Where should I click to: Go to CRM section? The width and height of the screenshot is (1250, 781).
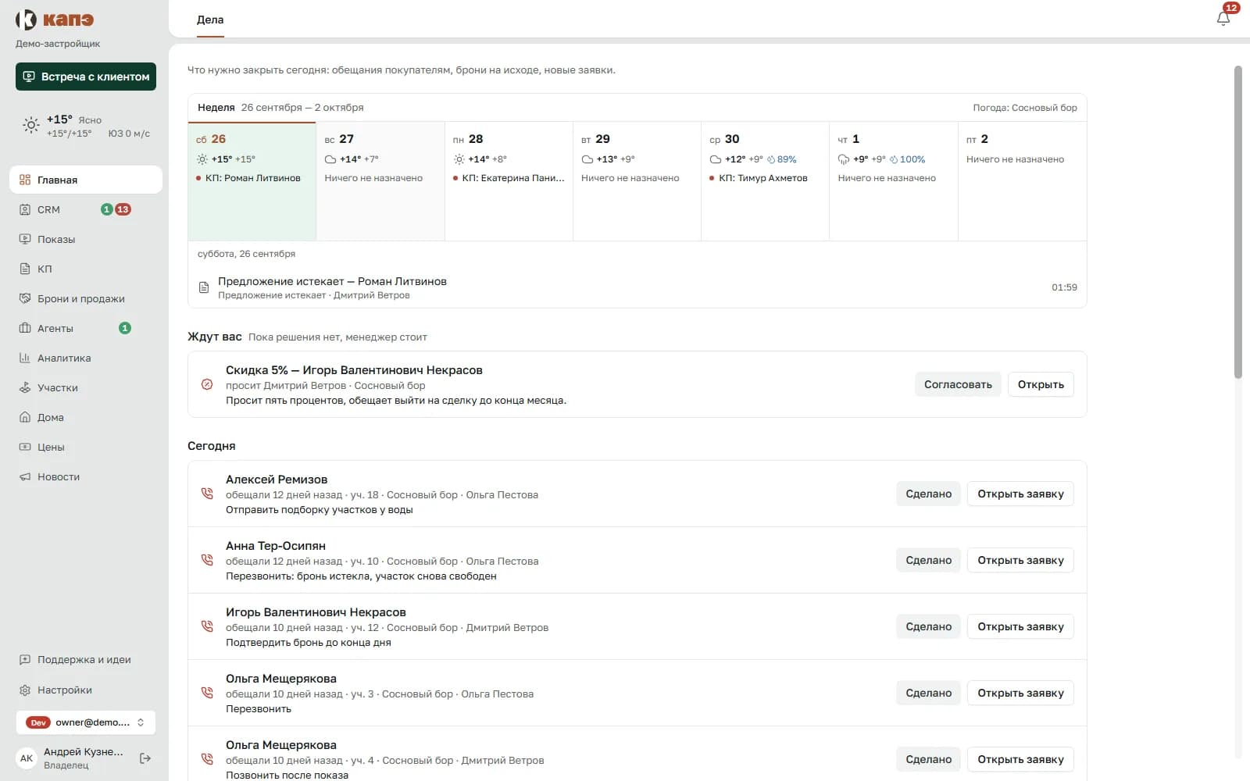pos(86,209)
